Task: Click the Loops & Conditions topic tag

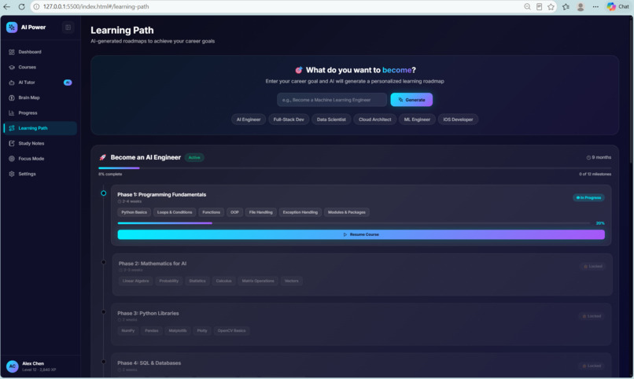Action: (175, 212)
